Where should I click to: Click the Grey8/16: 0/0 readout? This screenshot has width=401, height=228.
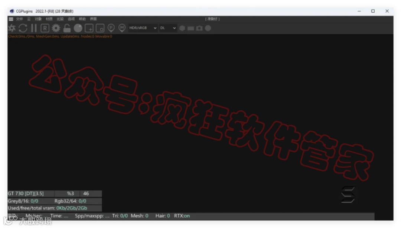[x=23, y=201]
